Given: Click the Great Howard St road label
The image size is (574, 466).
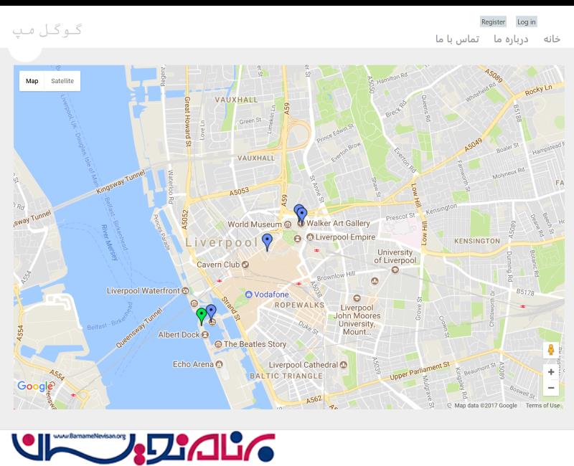Looking at the screenshot, I should tap(187, 121).
